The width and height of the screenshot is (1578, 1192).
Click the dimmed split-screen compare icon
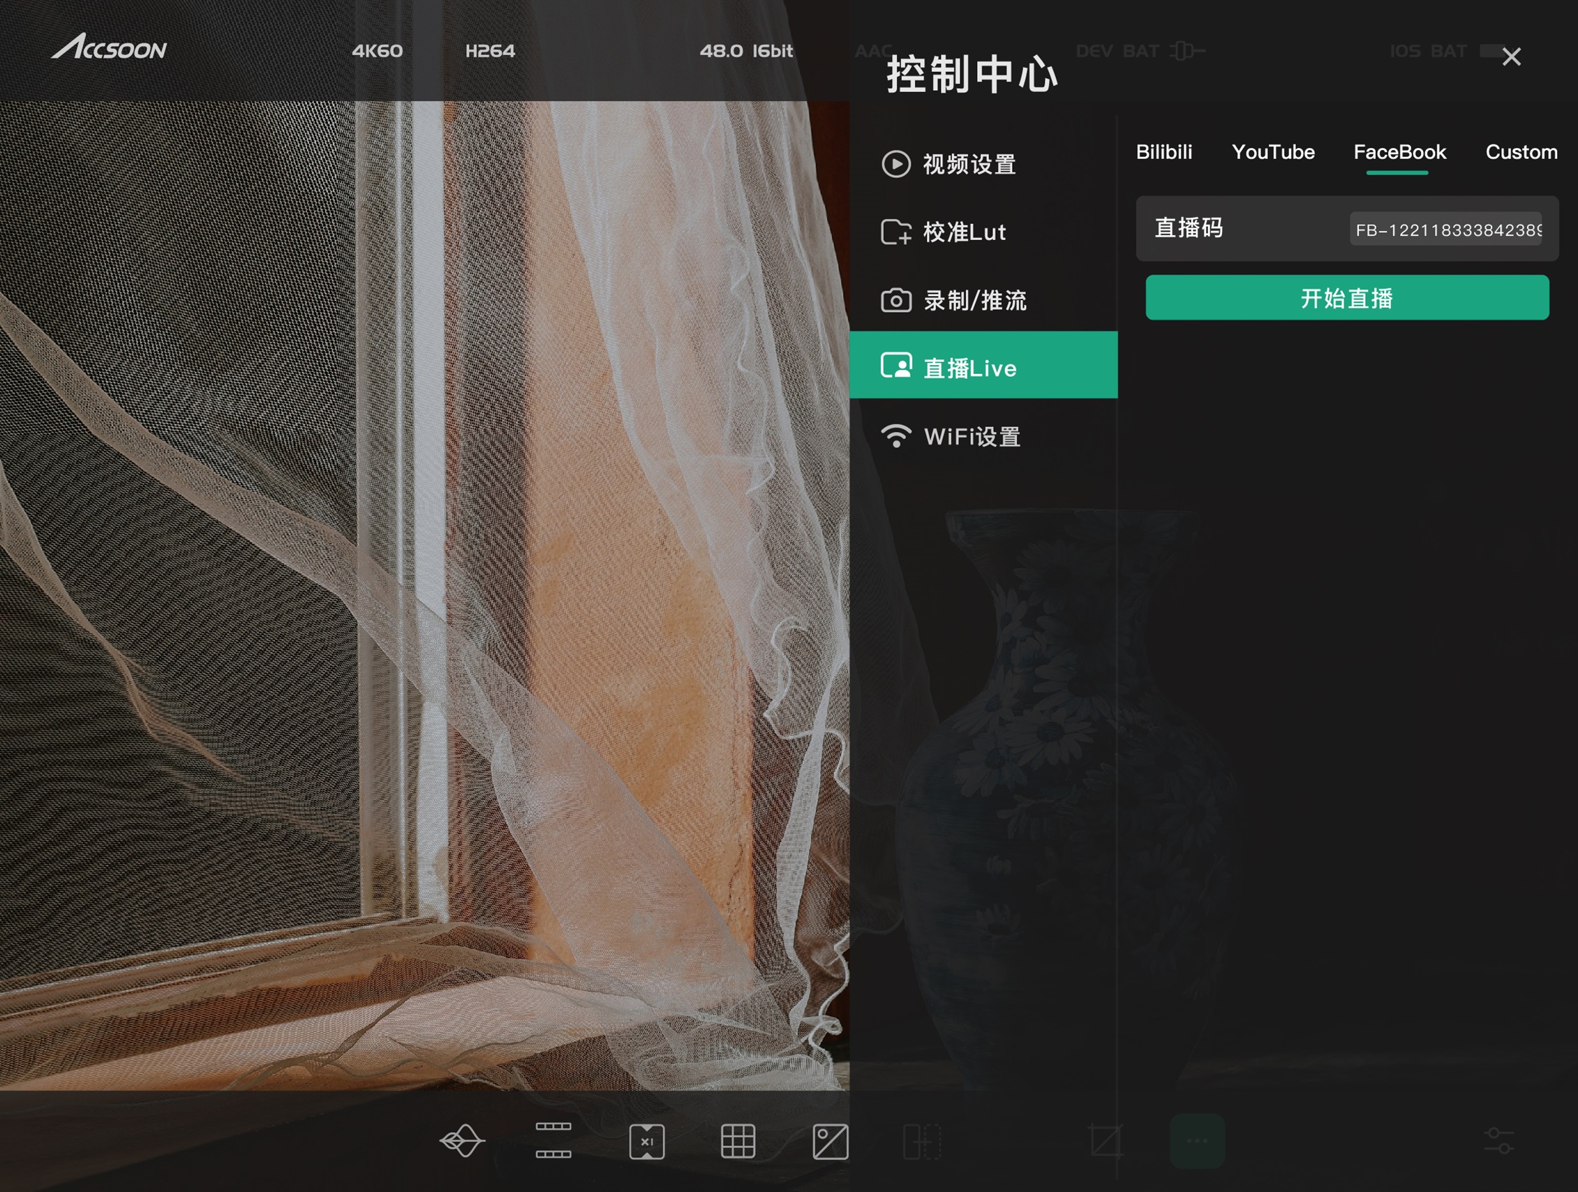(x=922, y=1141)
